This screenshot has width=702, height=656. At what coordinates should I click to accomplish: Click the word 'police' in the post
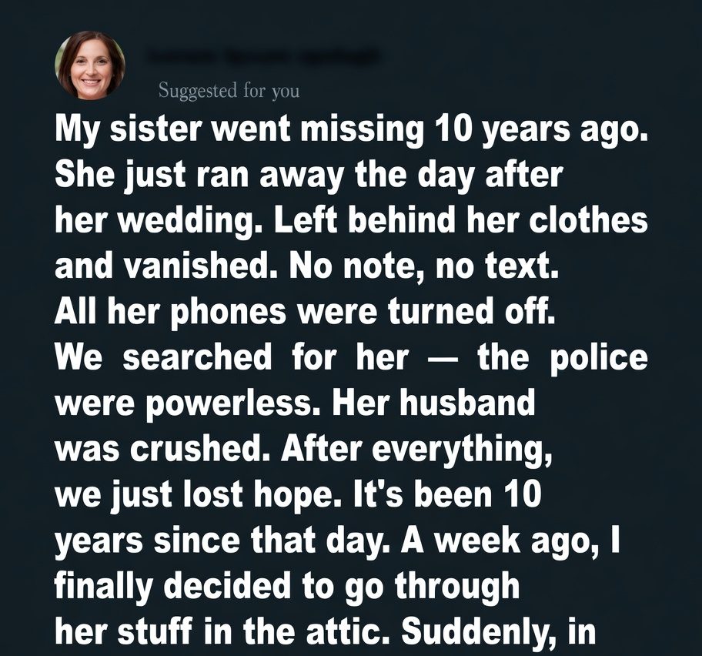click(598, 358)
